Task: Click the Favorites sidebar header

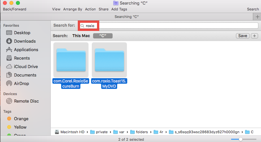Action: coord(11,25)
